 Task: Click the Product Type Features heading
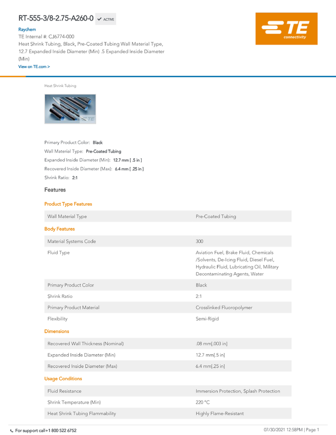coord(68,204)
